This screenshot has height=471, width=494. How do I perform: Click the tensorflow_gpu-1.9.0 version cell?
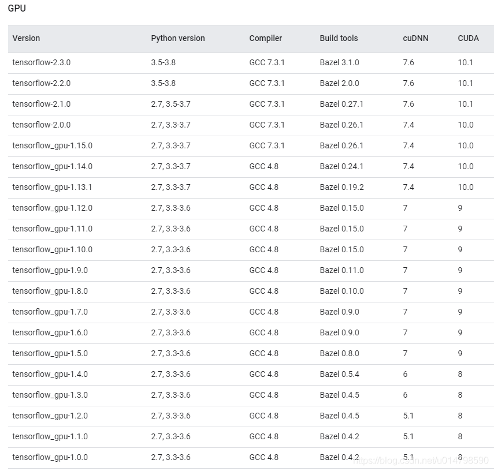(50, 270)
